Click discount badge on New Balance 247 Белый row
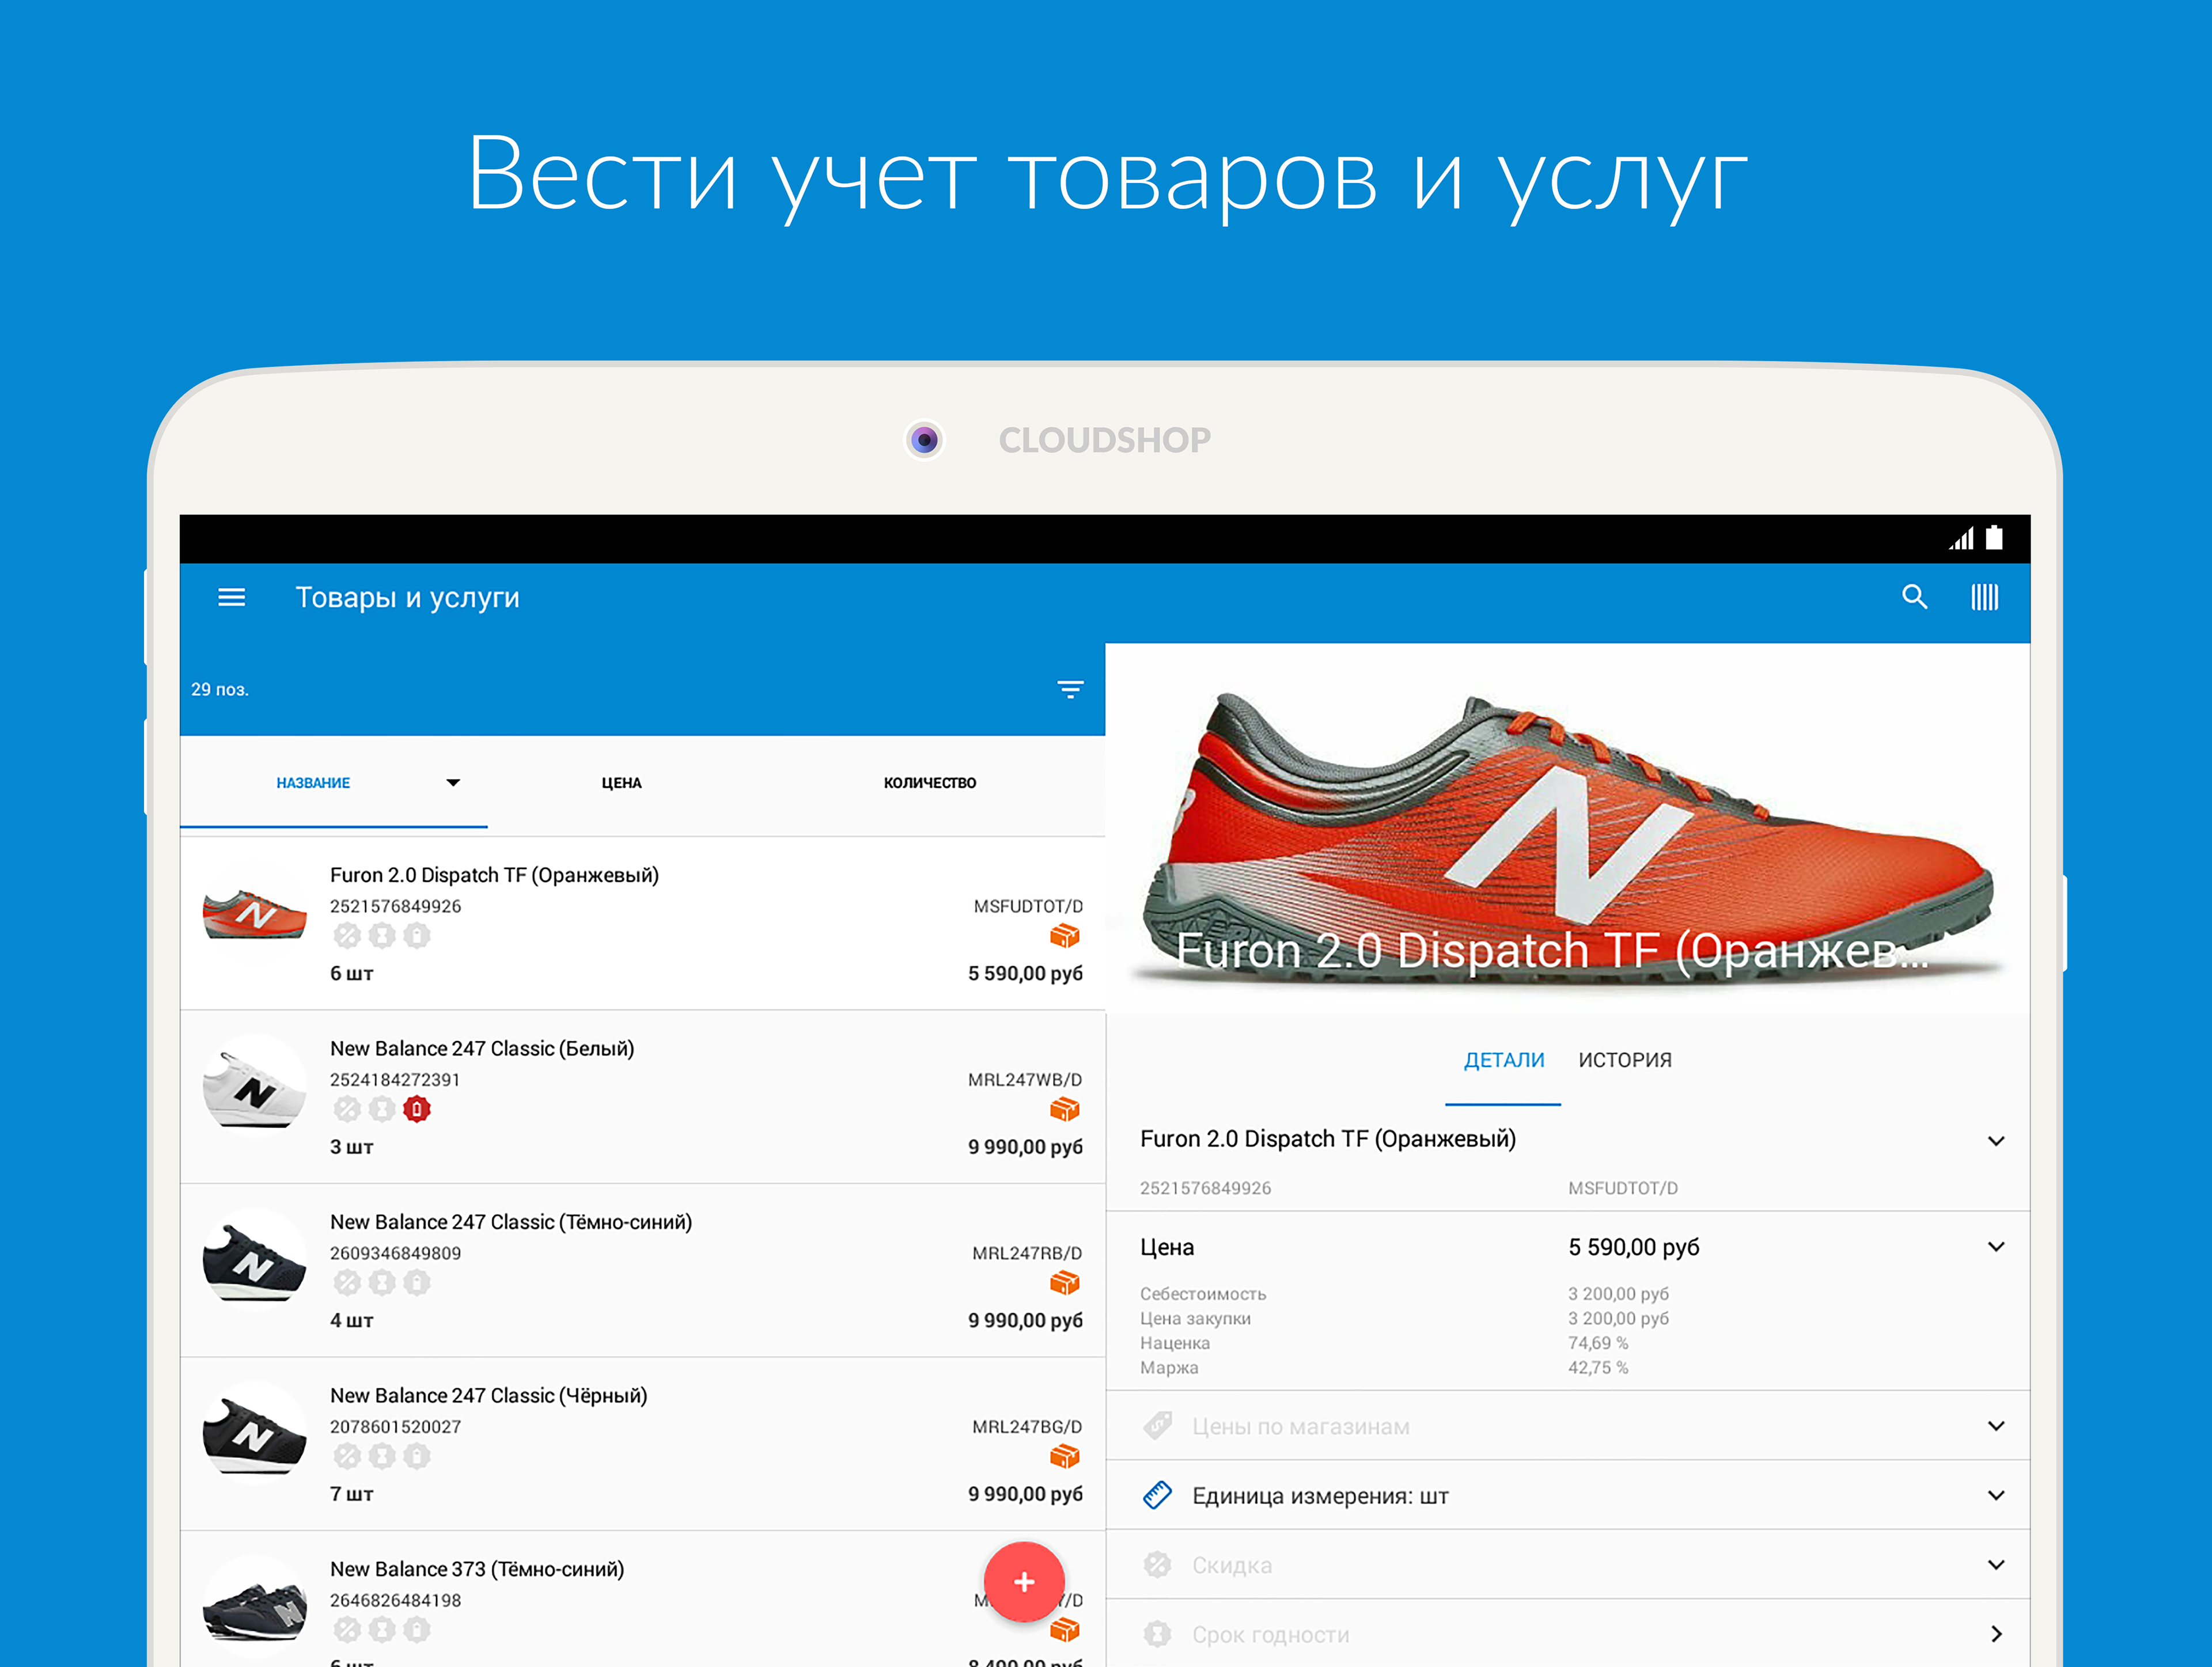The width and height of the screenshot is (2212, 1667). pos(347,1110)
